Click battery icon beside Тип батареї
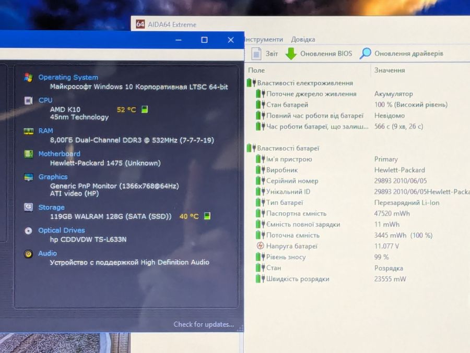470x353 pixels. (260, 203)
